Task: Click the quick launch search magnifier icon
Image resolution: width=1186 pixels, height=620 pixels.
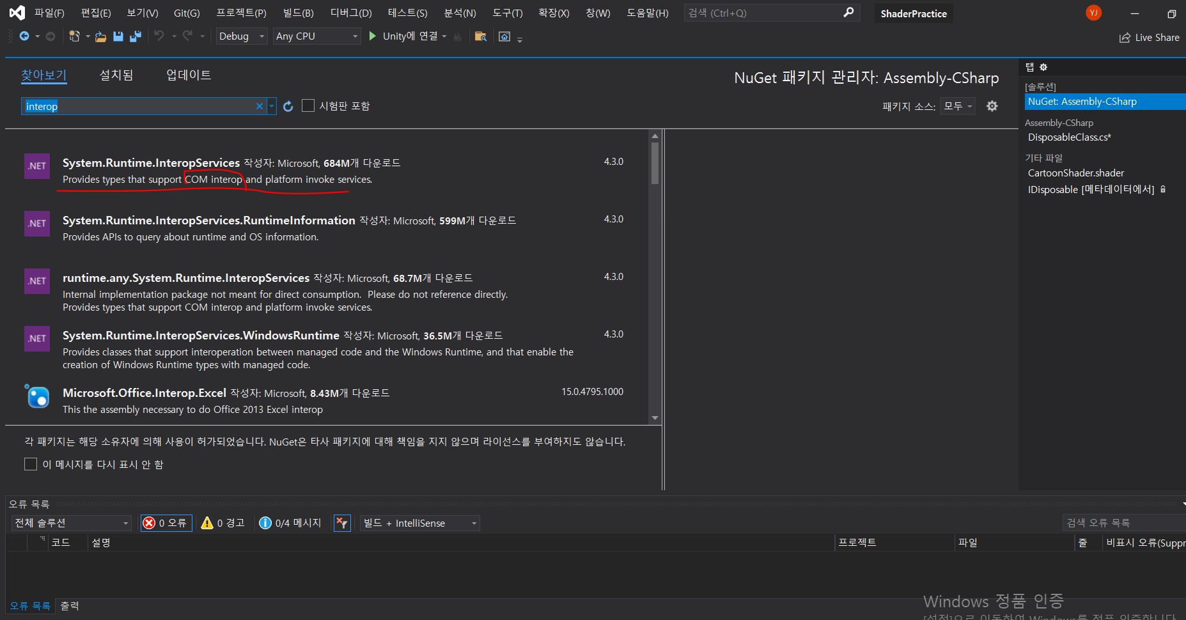Action: tap(848, 13)
